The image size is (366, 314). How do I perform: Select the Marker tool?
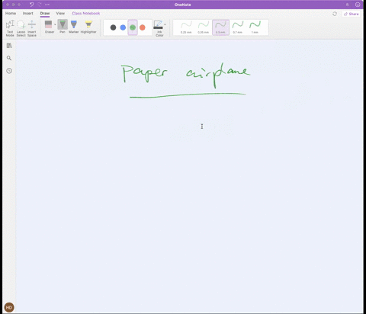coord(74,27)
